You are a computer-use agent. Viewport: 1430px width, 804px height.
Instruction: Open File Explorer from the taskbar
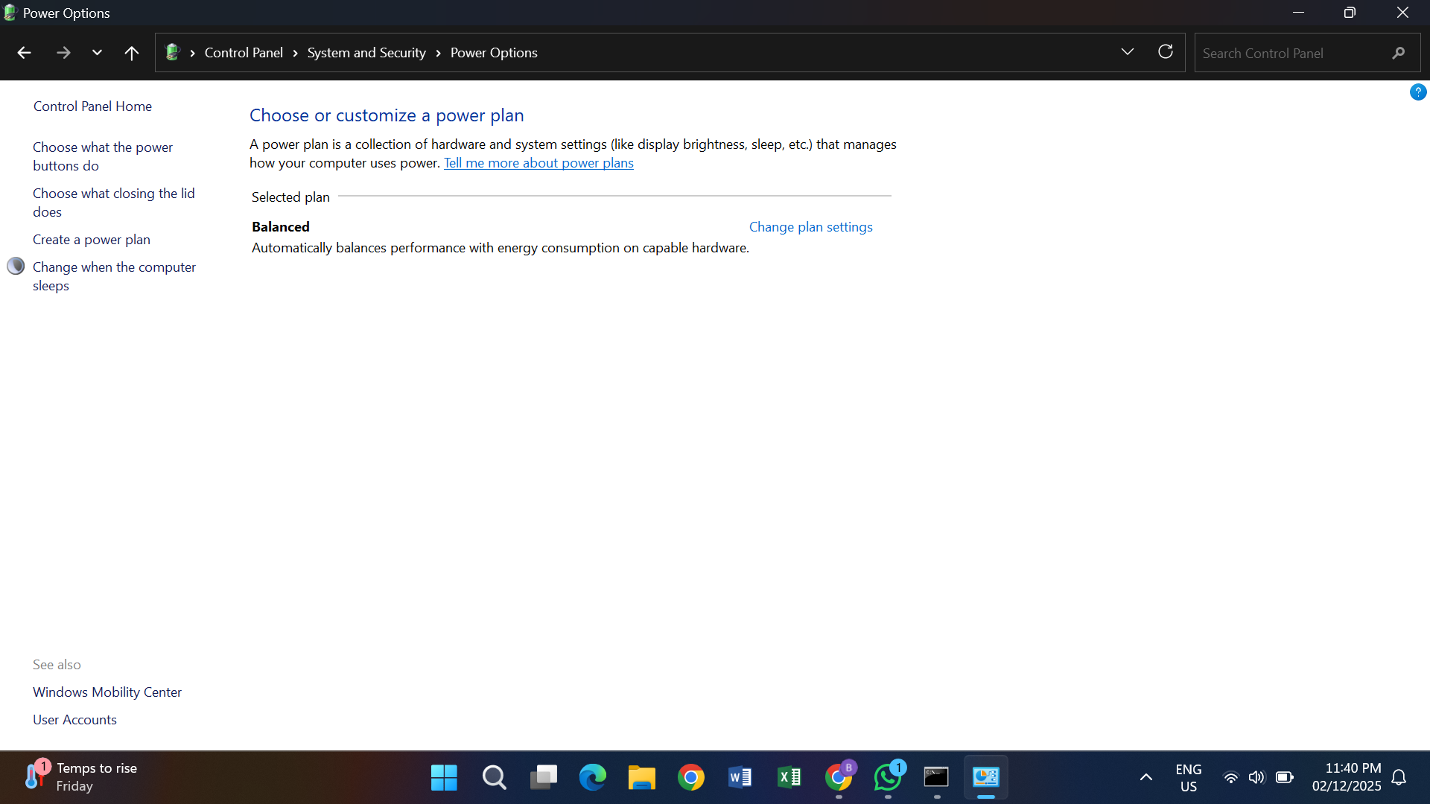pos(641,776)
